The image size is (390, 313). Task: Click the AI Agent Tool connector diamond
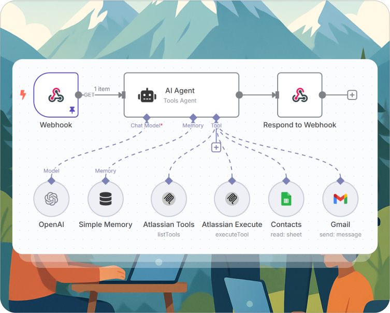coord(216,118)
